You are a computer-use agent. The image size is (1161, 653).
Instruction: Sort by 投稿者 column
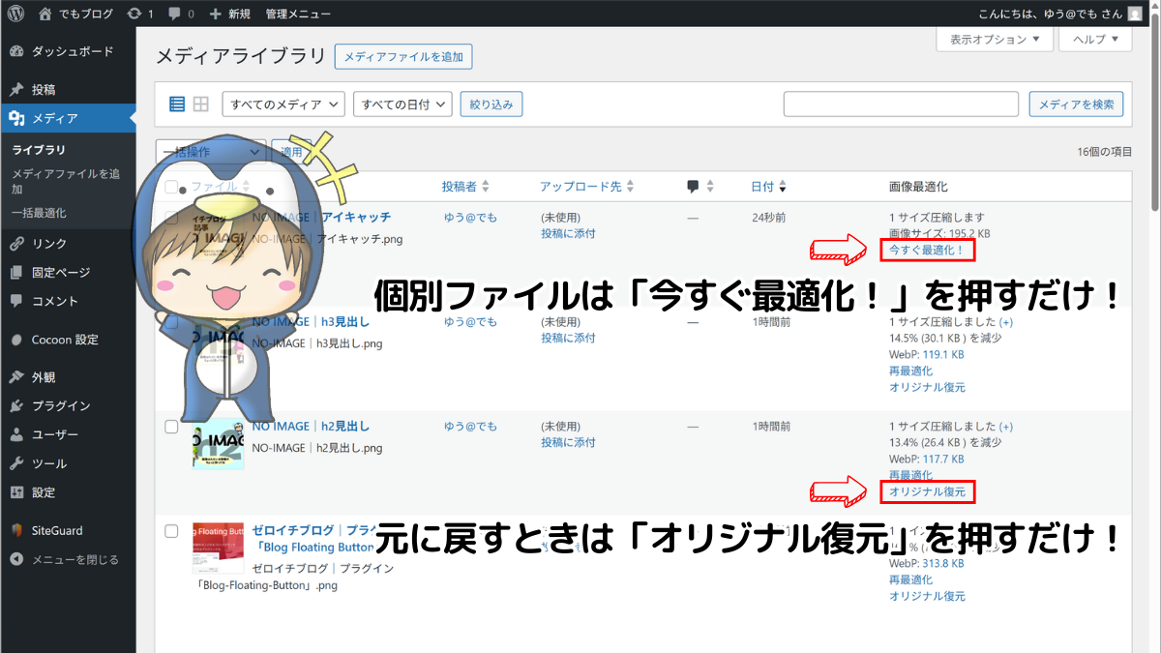(x=466, y=186)
